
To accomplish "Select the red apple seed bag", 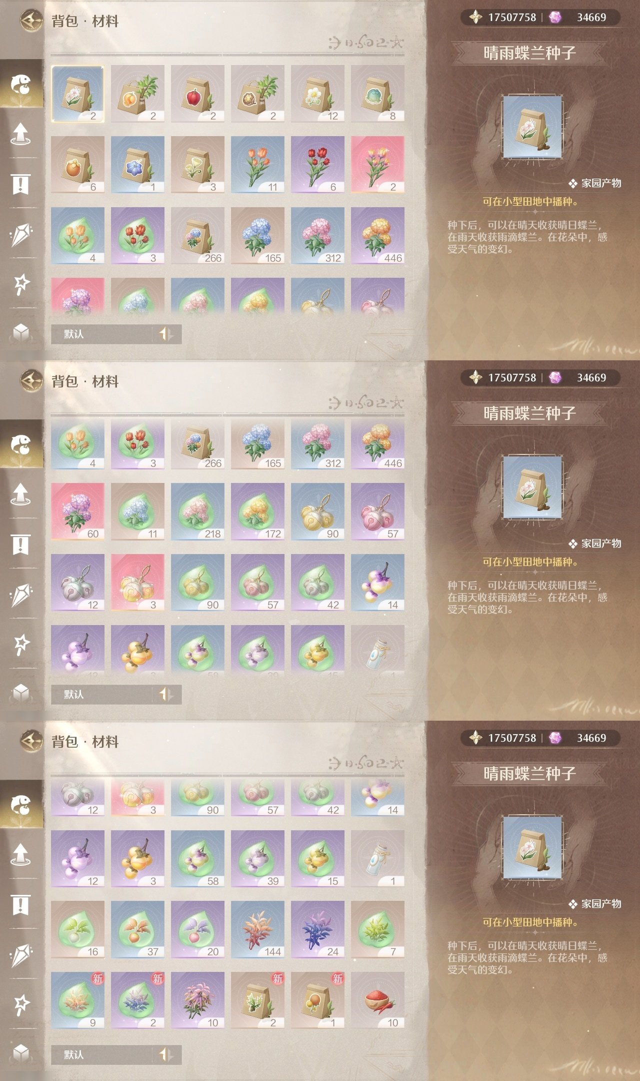I will click(x=197, y=94).
